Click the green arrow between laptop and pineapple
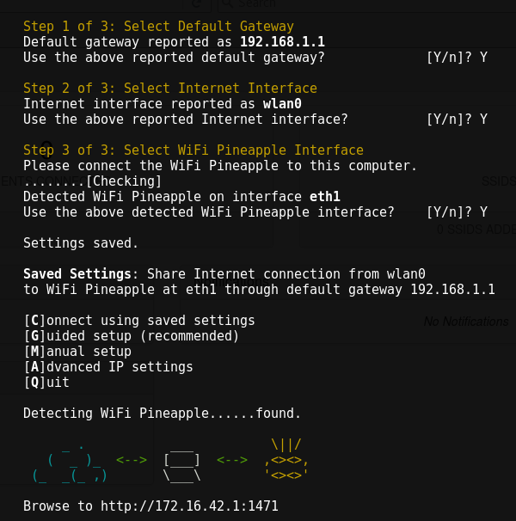The height and width of the screenshot is (521, 516). coord(232,460)
